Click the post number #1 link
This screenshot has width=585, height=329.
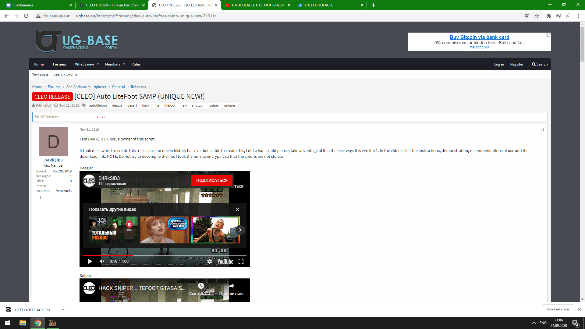(542, 130)
